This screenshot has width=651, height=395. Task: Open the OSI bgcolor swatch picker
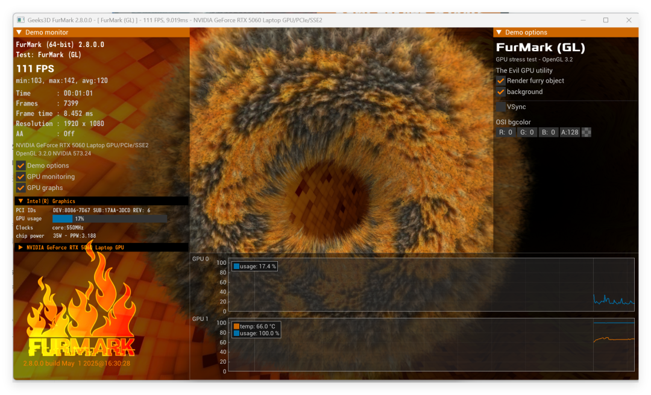(x=587, y=133)
